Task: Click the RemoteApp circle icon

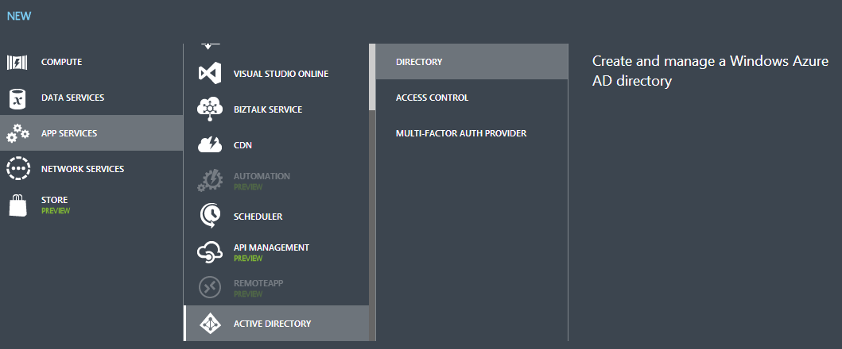Action: click(x=210, y=287)
